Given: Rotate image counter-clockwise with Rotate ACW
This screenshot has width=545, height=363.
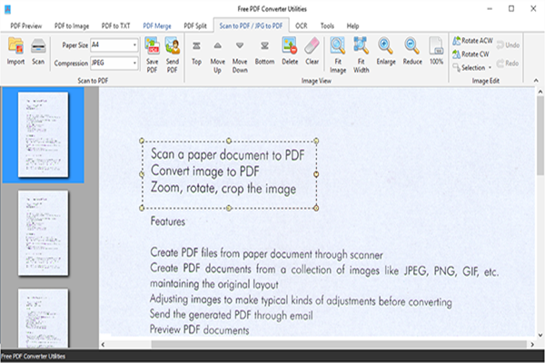Looking at the screenshot, I should pyautogui.click(x=473, y=41).
